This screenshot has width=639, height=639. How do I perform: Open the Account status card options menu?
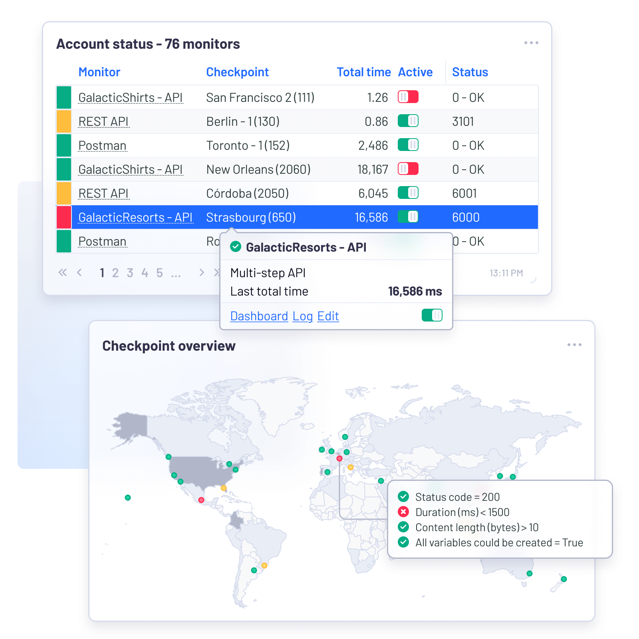click(x=530, y=43)
